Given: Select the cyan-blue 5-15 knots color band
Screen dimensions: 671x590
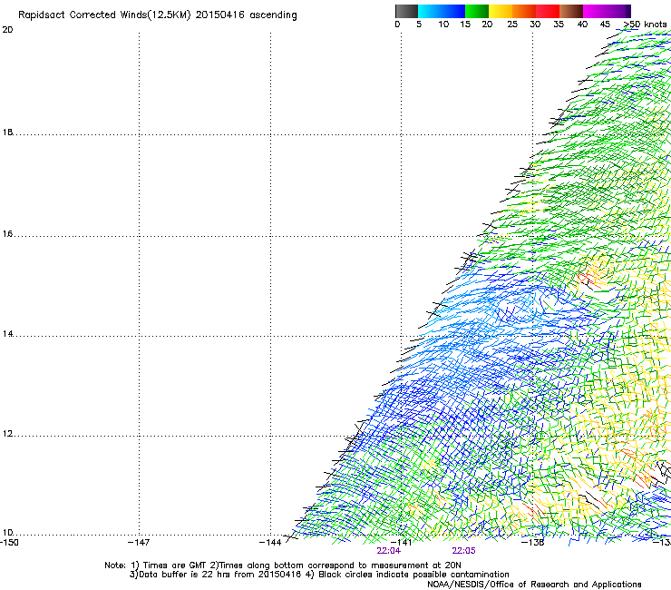Looking at the screenshot, I should point(442,11).
